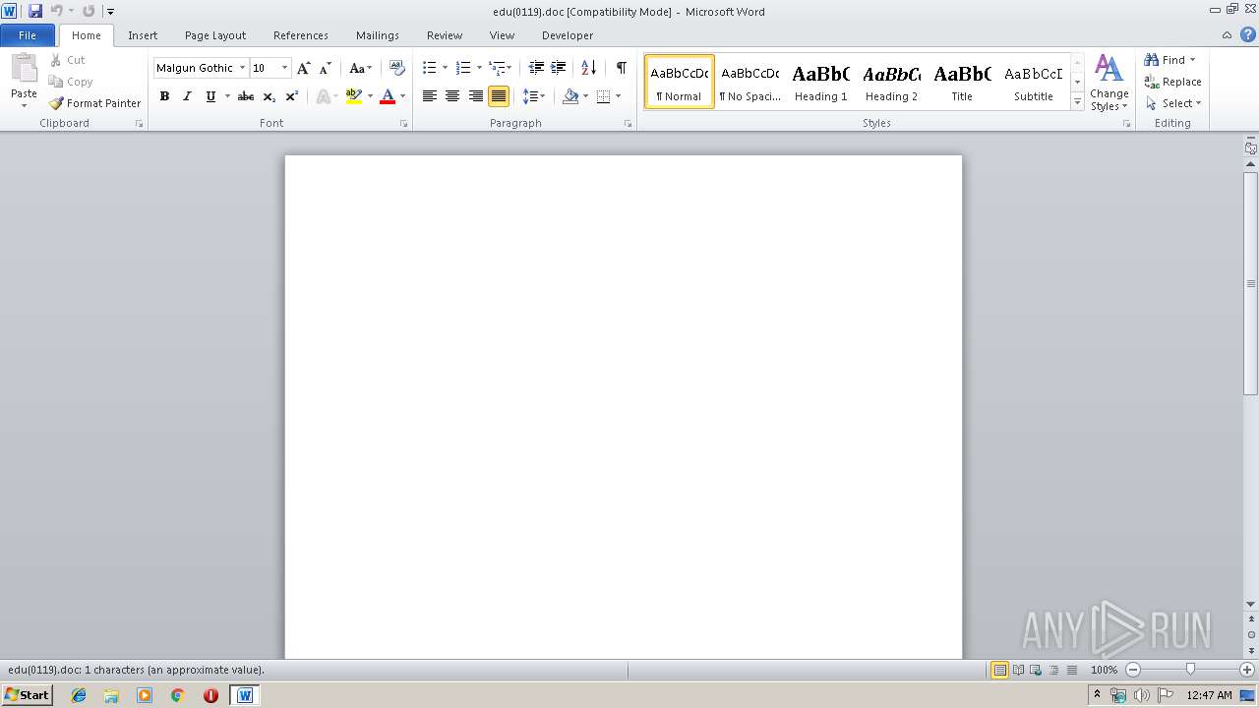Click Align Text Left icon
This screenshot has width=1259, height=708.
(430, 96)
